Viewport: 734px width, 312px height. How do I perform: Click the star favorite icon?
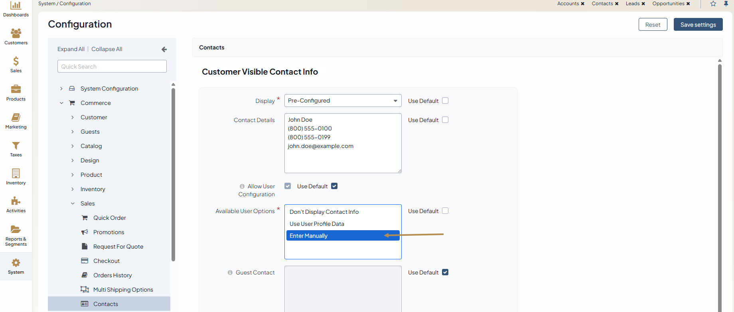713,4
